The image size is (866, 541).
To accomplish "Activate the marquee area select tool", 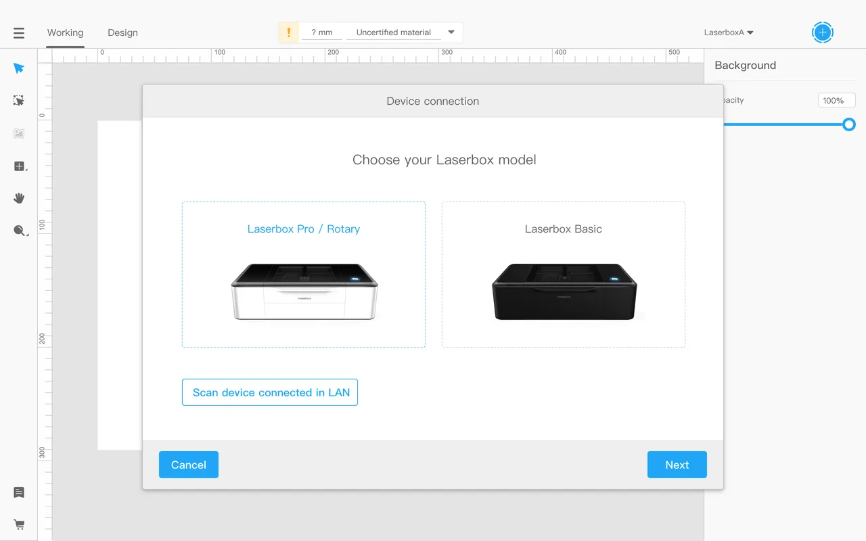I will 19,101.
